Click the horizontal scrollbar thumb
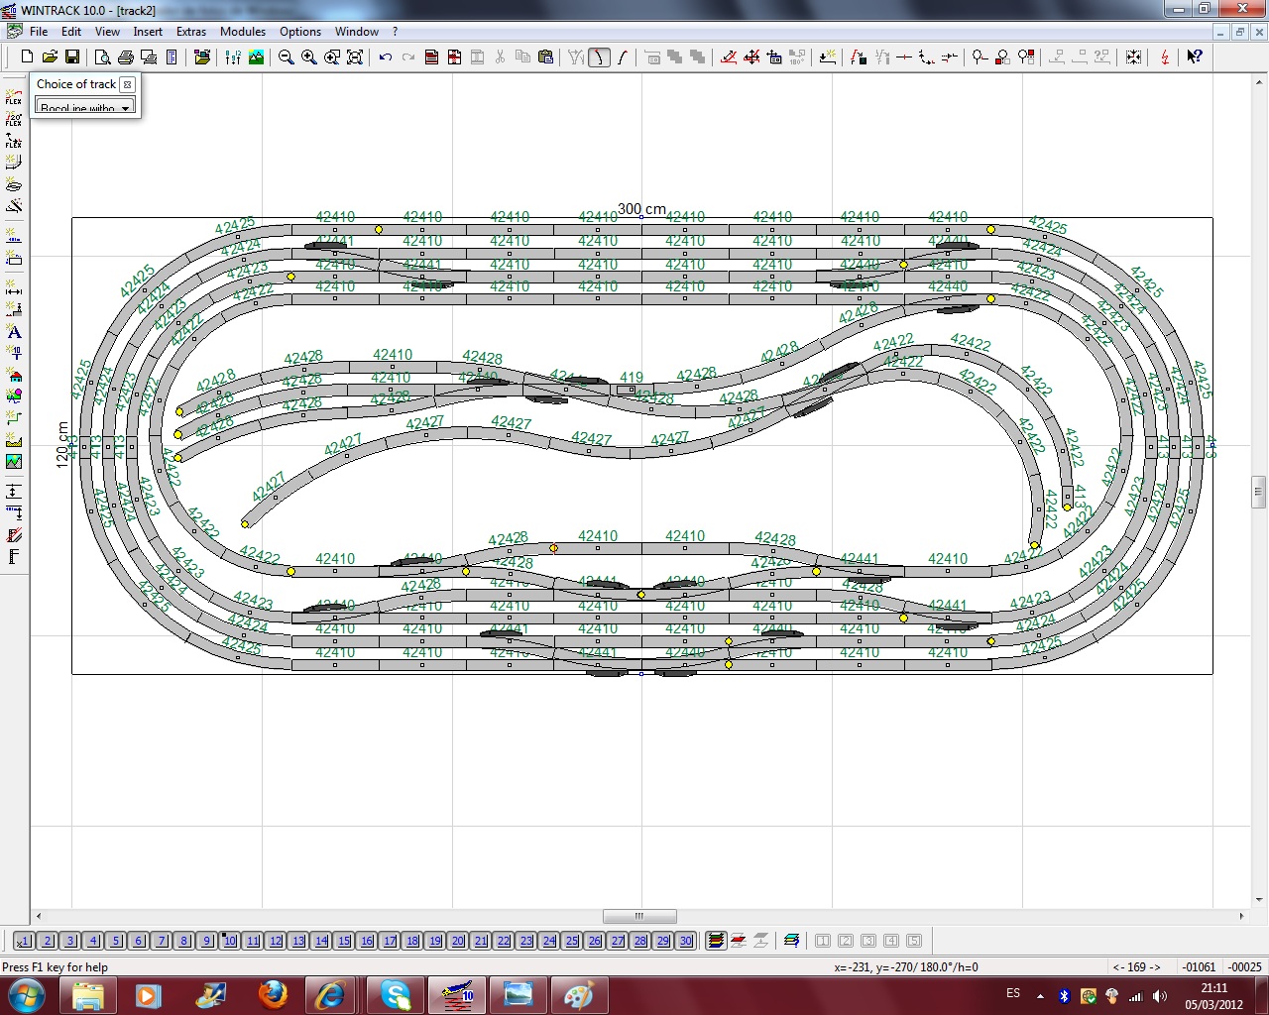The height and width of the screenshot is (1015, 1269). coord(639,916)
